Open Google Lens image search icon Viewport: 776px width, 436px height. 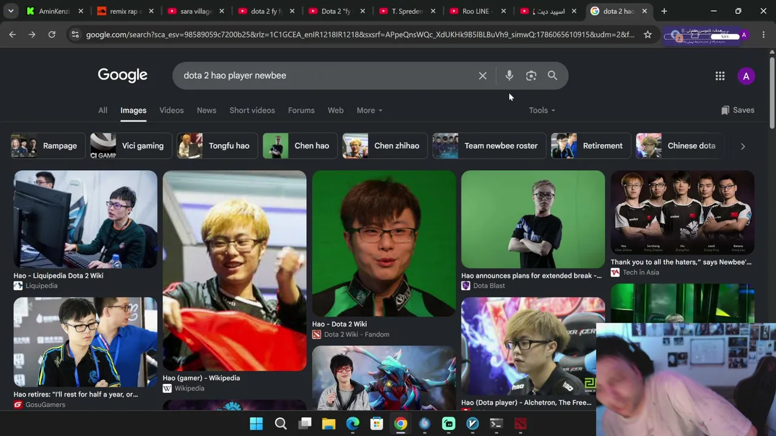531,76
